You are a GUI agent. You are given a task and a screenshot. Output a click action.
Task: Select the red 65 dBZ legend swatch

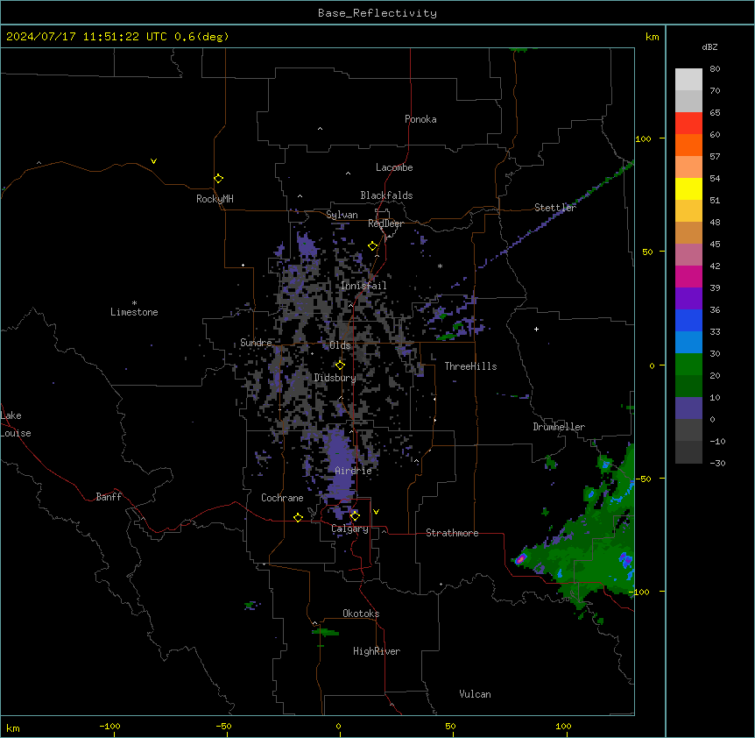coord(688,124)
